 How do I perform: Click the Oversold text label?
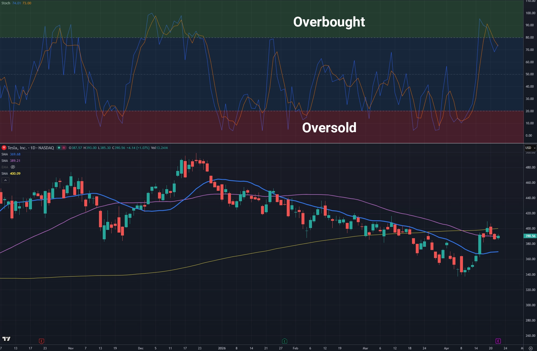click(x=329, y=128)
